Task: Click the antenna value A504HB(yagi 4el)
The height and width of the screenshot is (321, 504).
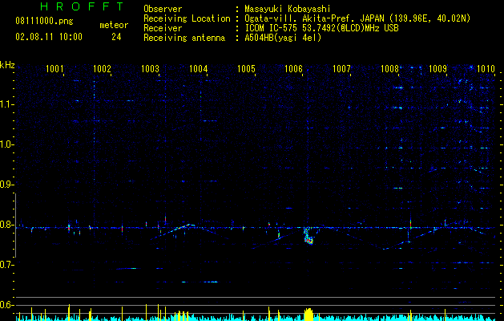Action: click(283, 38)
